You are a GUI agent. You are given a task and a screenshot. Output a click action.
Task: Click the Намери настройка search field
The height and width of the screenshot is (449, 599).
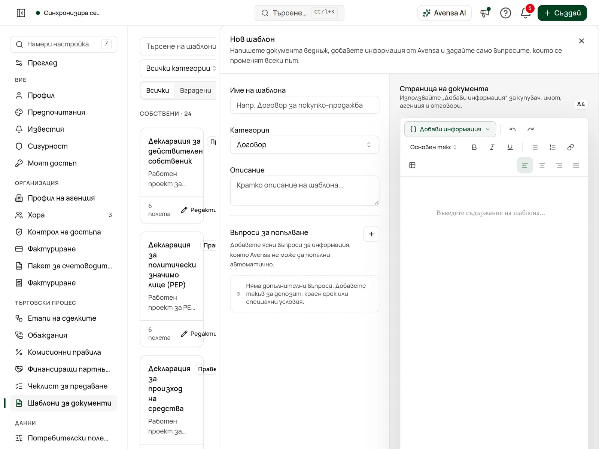coord(64,44)
